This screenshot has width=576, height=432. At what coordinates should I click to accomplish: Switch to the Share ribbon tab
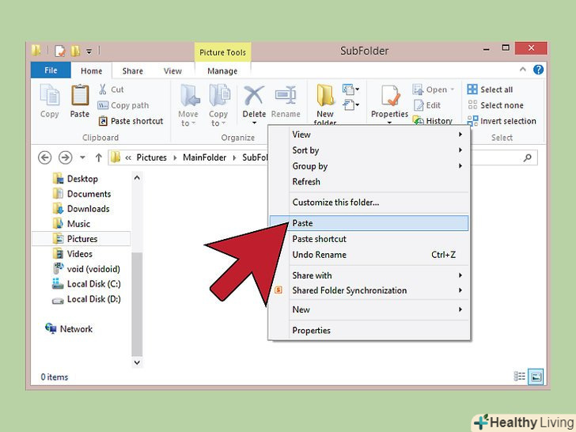(x=133, y=71)
